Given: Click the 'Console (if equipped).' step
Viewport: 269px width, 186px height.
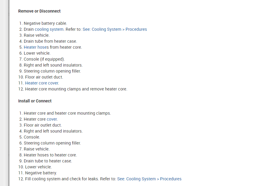Looking at the screenshot, I should point(44,59).
